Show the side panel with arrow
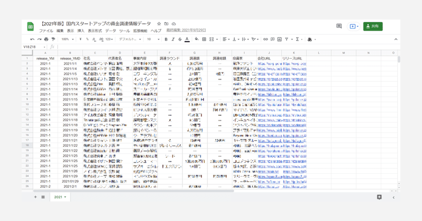Viewport: 422px width, 221px height. click(x=394, y=197)
